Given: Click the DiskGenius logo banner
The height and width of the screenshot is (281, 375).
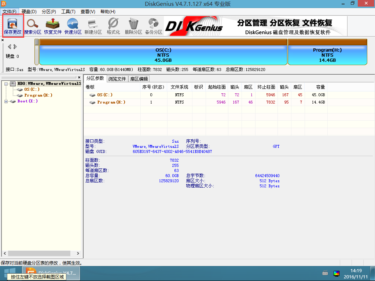Looking at the screenshot, I should (255, 26).
